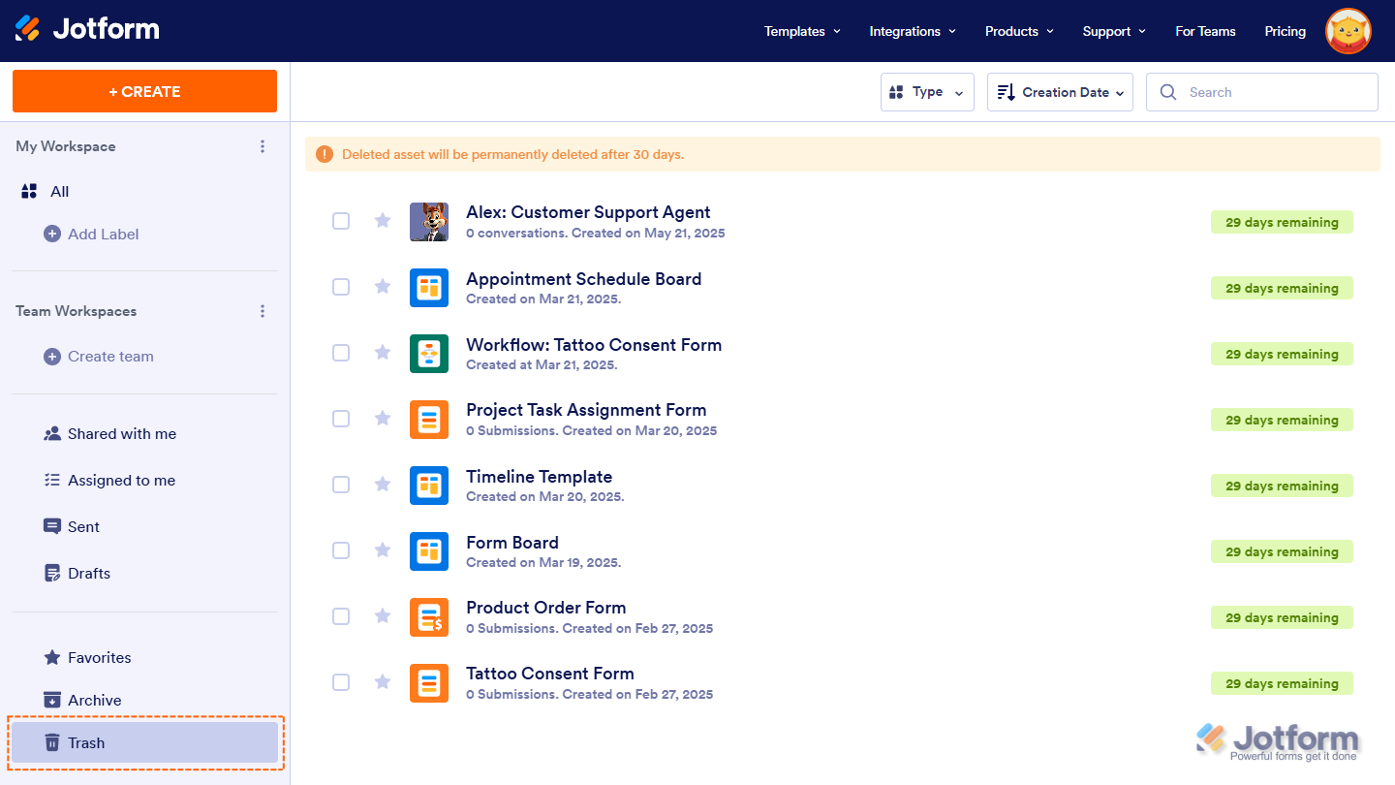Go to the Pricing page

click(1286, 31)
